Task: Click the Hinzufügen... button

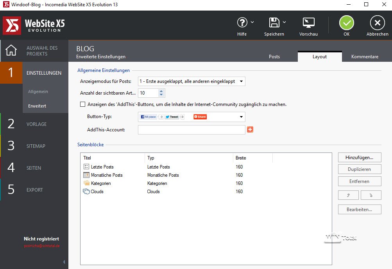Action: click(x=359, y=158)
